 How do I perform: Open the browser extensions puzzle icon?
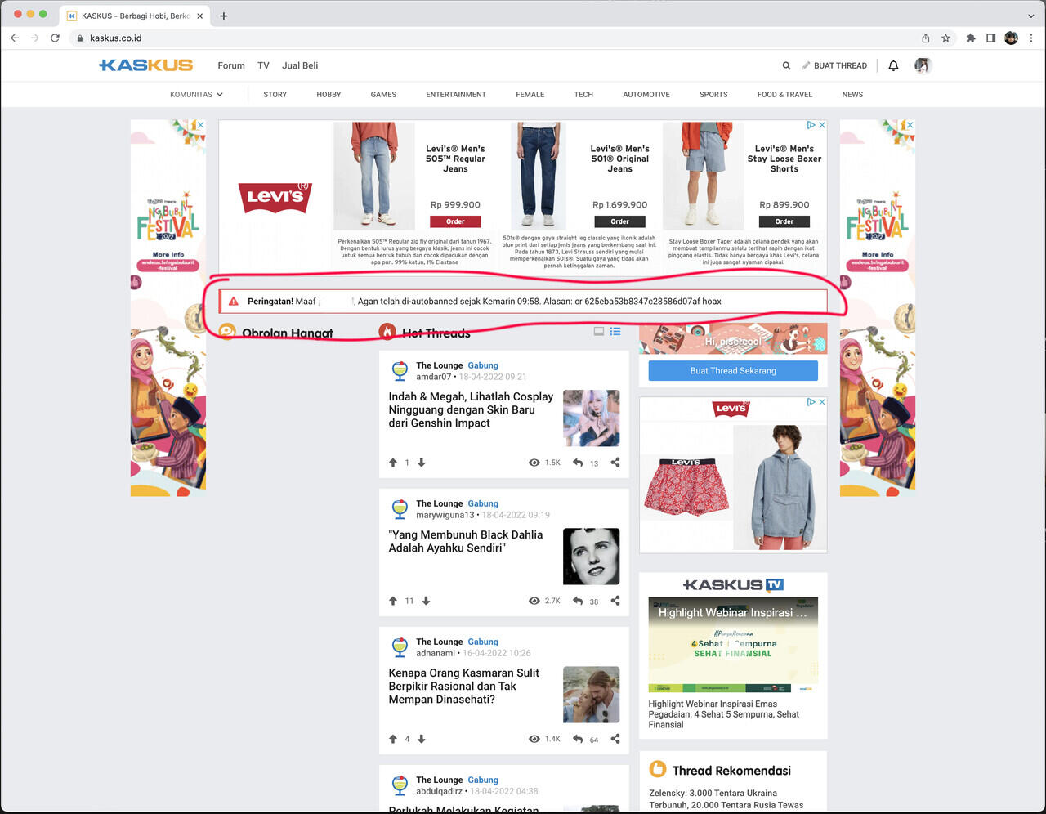pyautogui.click(x=971, y=38)
